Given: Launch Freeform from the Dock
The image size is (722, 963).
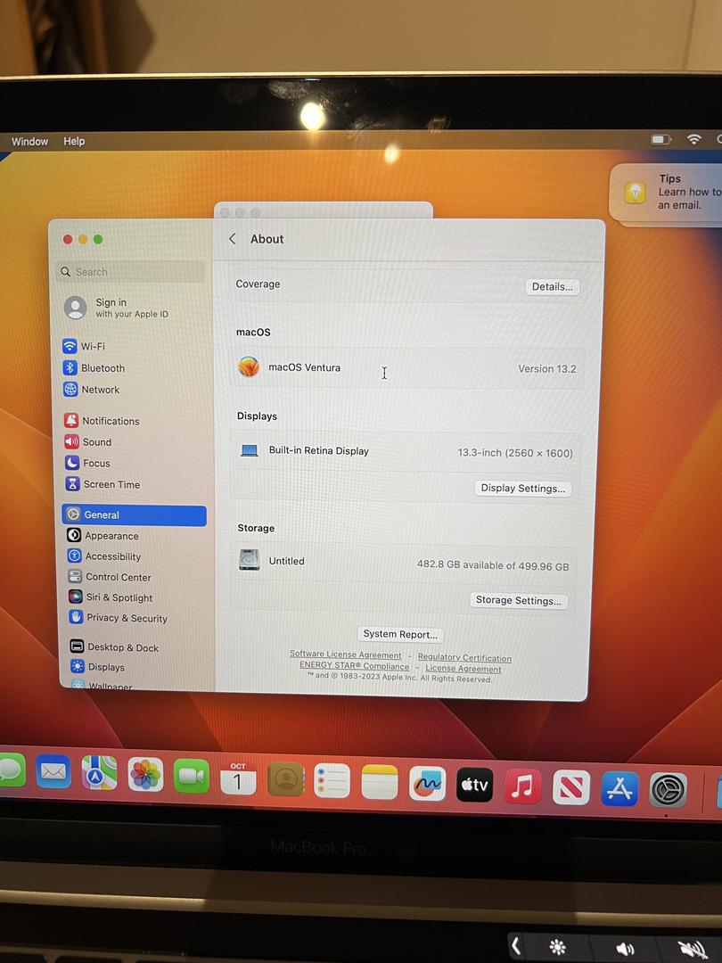Looking at the screenshot, I should (427, 783).
